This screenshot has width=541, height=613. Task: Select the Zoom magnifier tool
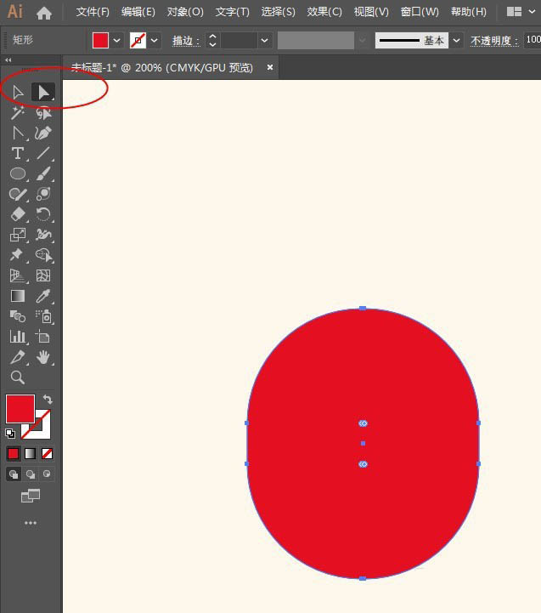pyautogui.click(x=18, y=377)
